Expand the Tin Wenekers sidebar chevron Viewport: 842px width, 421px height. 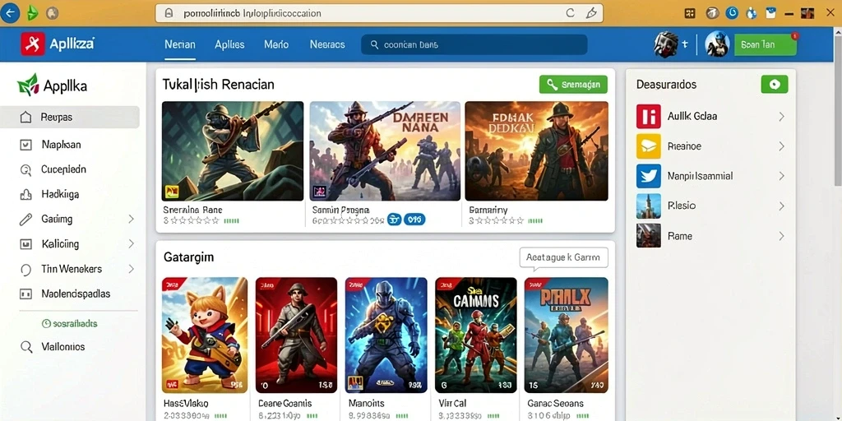[x=131, y=269]
